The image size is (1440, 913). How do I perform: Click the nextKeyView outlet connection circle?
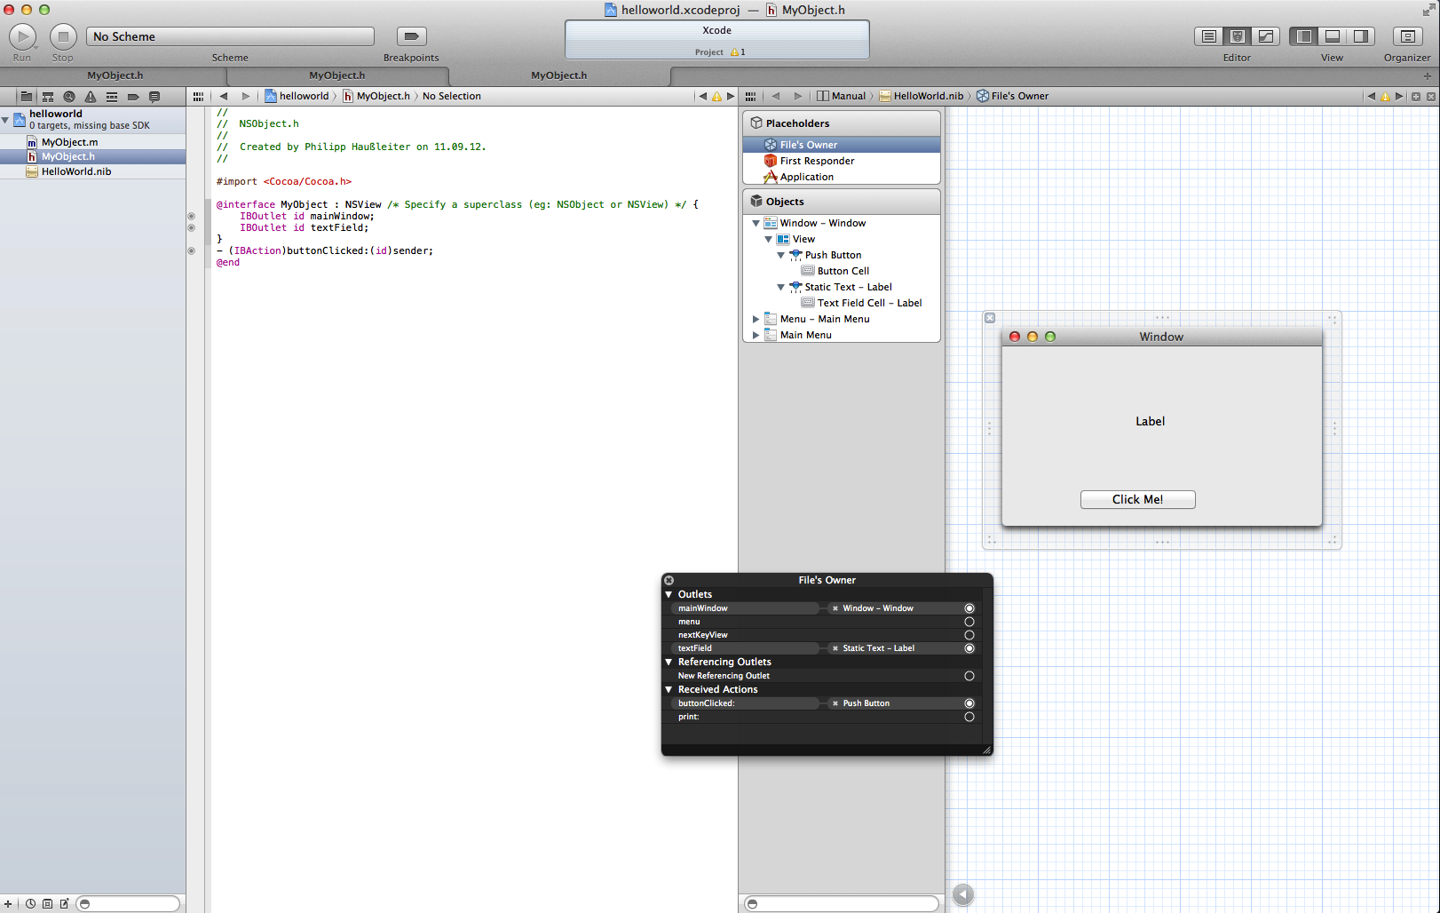(x=969, y=635)
